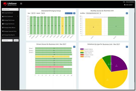
Task: Click the Find driver input field
Action: 7,41
